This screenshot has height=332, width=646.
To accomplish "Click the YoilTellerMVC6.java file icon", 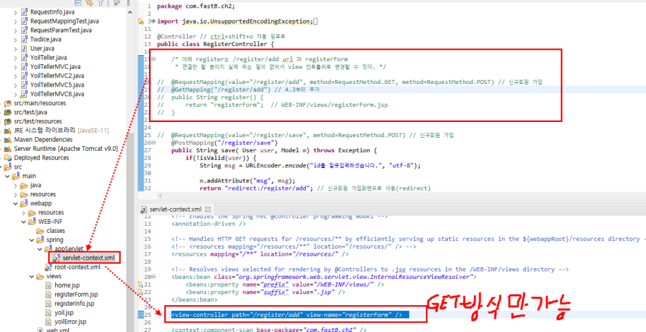I will [x=24, y=94].
